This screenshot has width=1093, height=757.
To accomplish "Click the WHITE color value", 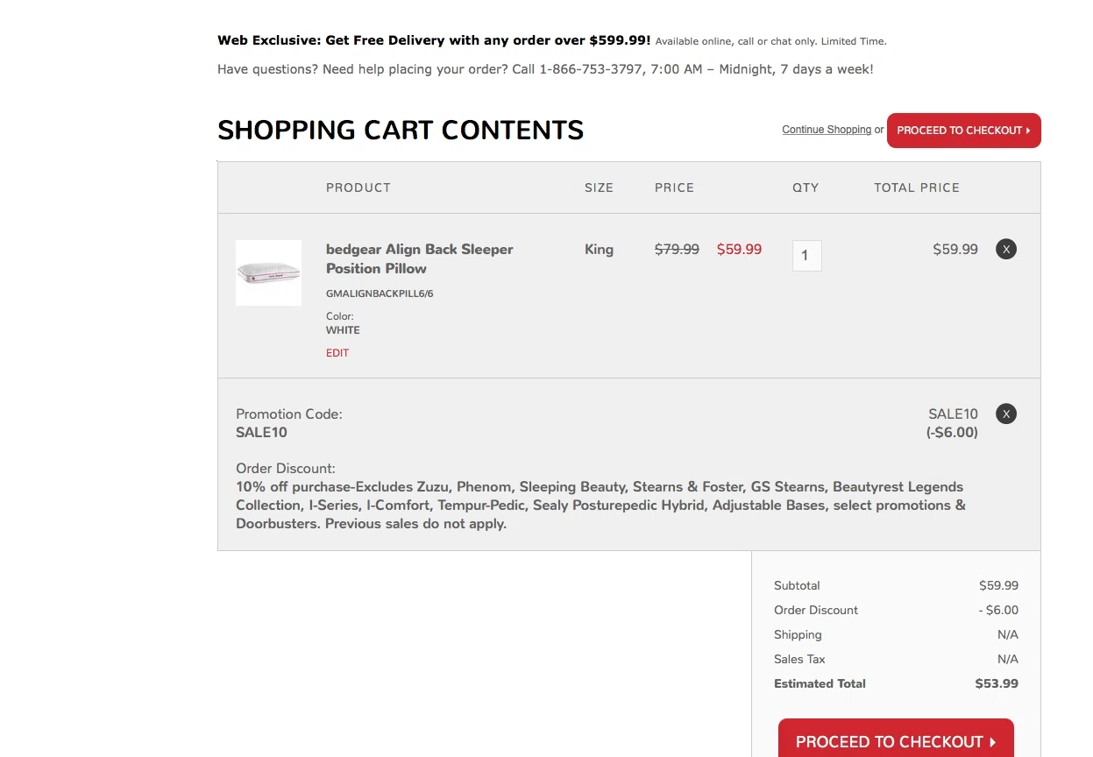I will (x=343, y=330).
